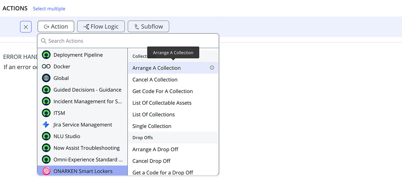The height and width of the screenshot is (184, 402).
Task: Select the Cancel Drop Off action
Action: tap(173, 161)
